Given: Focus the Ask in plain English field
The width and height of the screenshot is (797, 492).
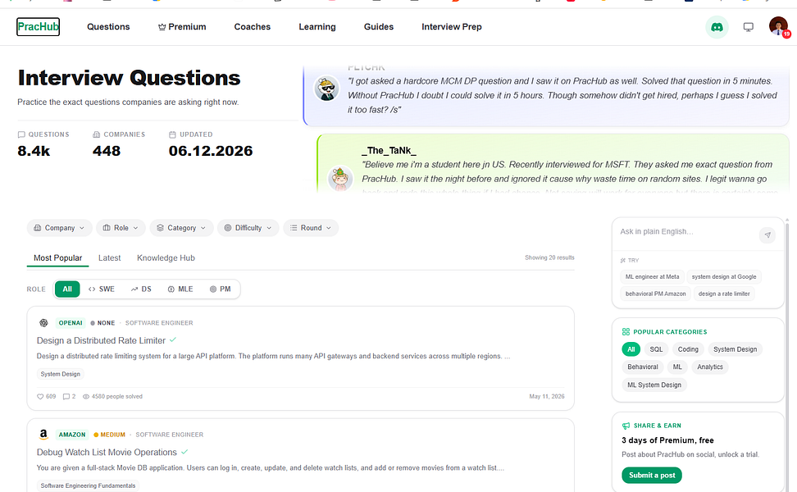Looking at the screenshot, I should click(x=686, y=232).
